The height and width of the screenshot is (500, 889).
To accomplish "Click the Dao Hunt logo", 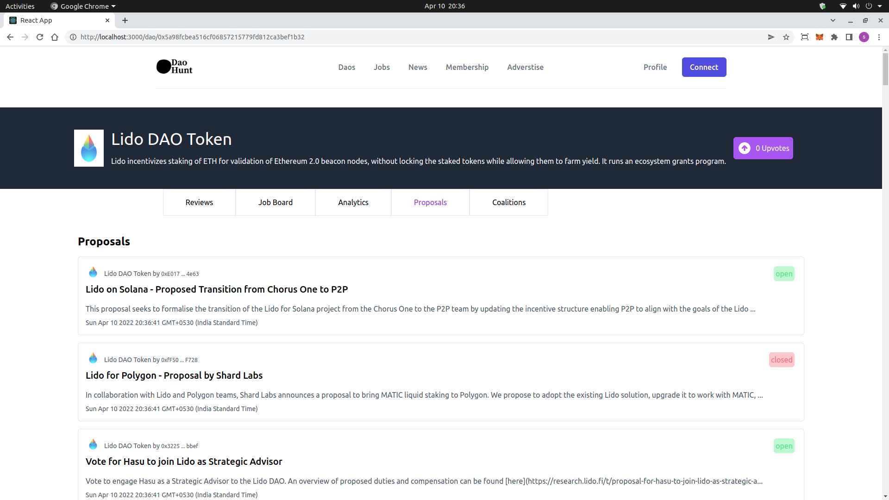I will click(x=175, y=67).
